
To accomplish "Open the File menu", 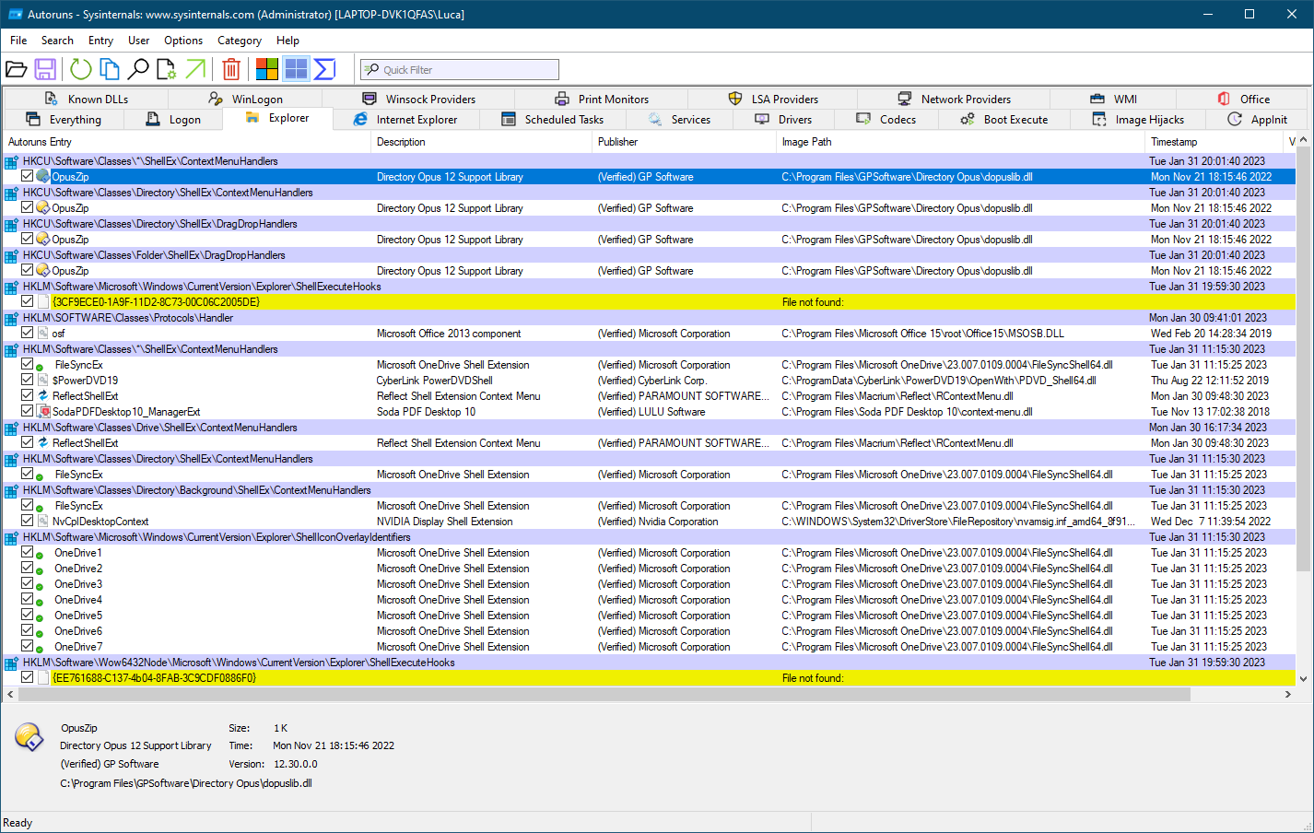I will pos(18,41).
